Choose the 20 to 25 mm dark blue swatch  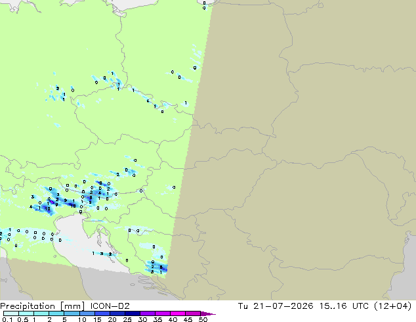click(117, 313)
